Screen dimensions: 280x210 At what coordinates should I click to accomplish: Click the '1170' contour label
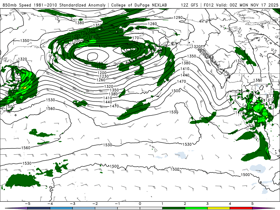tap(135, 38)
